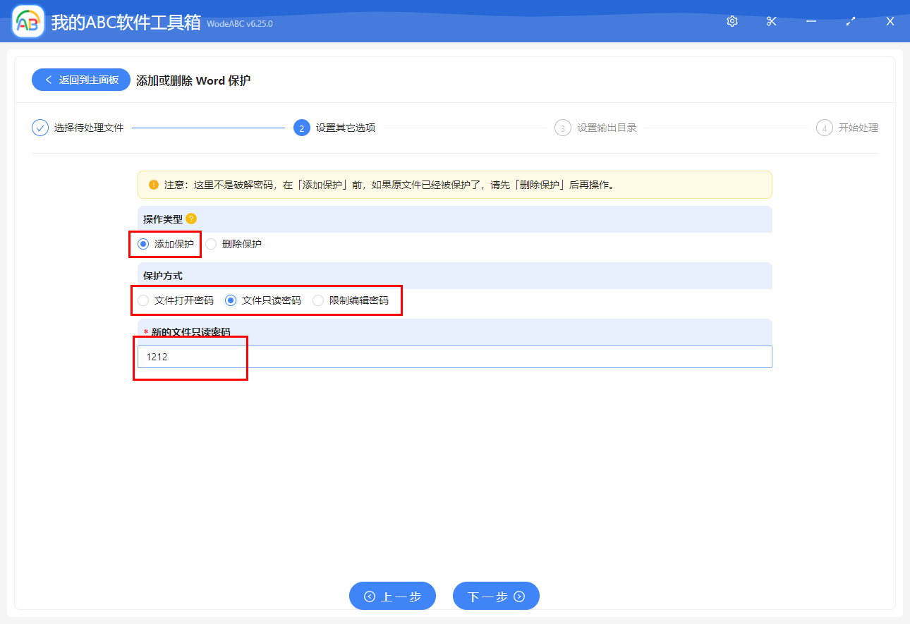The width and height of the screenshot is (910, 624).
Task: Click the orange warning icon in notice
Action: click(153, 185)
